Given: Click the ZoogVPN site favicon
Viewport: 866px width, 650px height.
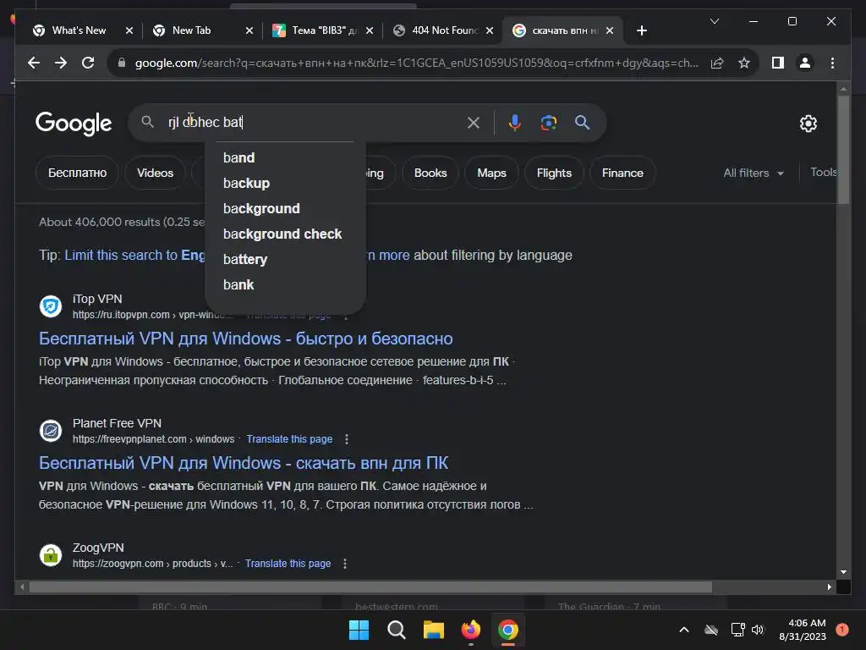Looking at the screenshot, I should 51,555.
